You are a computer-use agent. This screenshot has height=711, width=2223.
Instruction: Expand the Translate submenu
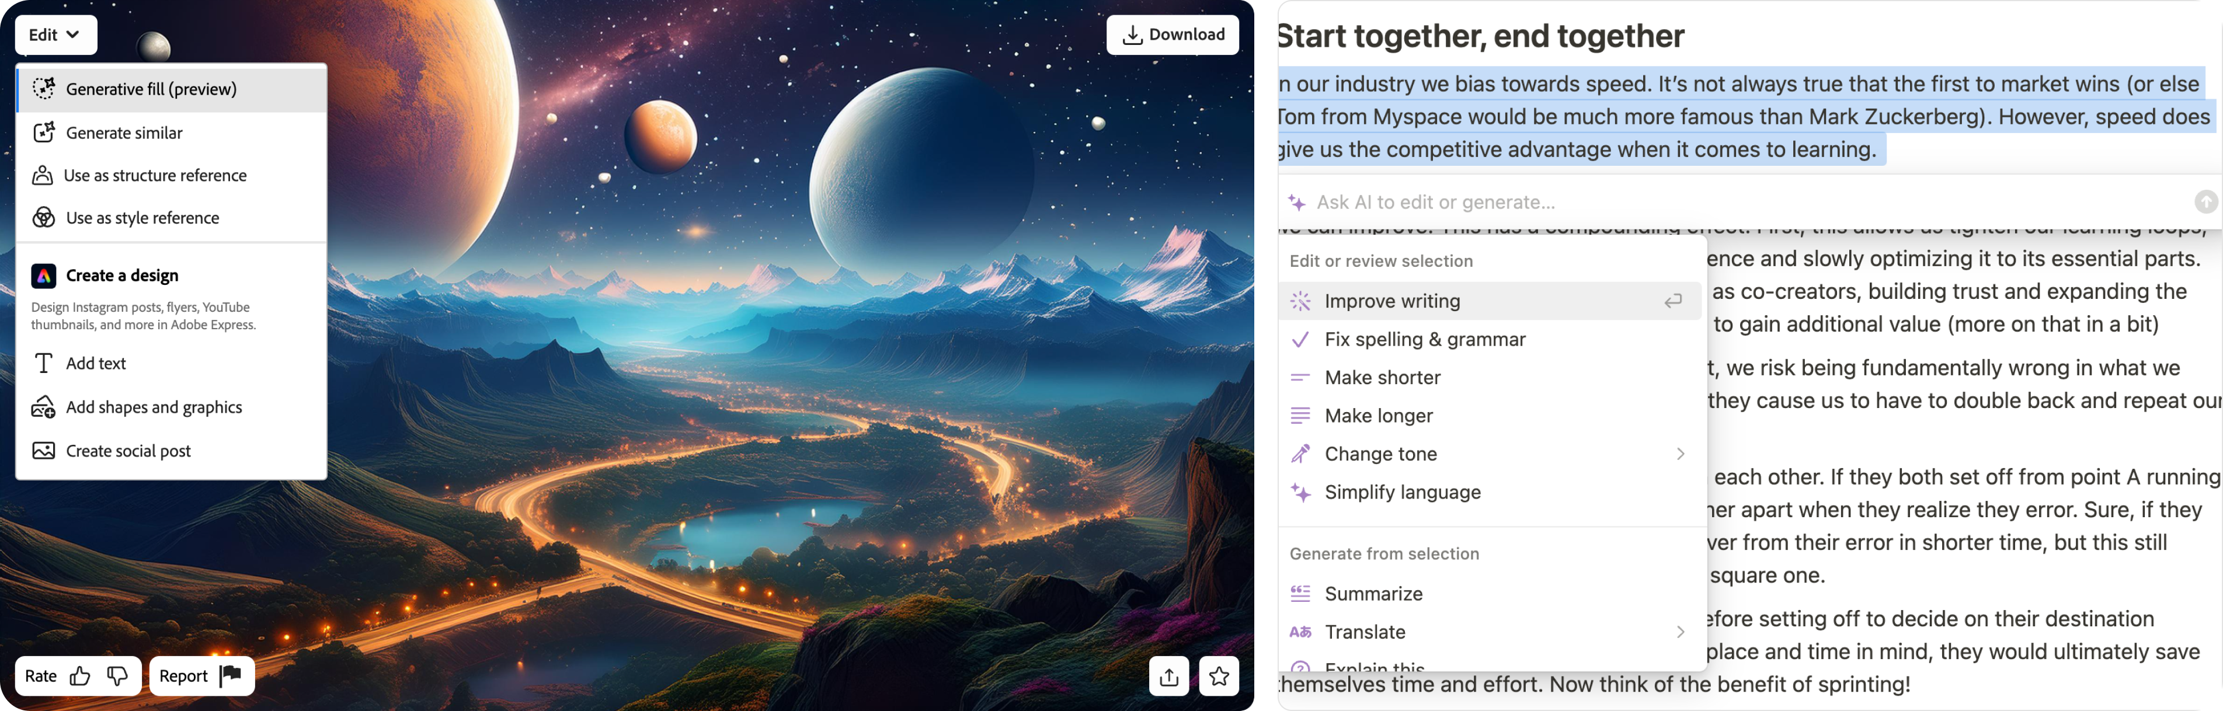(1679, 632)
